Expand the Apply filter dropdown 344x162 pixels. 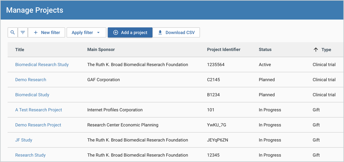click(86, 32)
